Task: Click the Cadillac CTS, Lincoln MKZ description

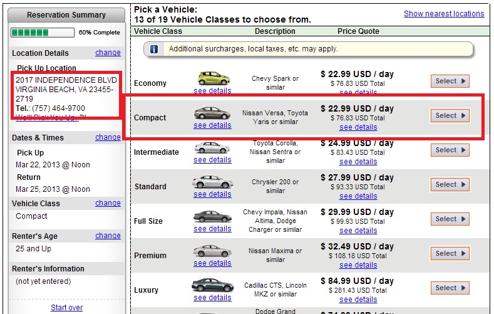Action: pos(275,290)
